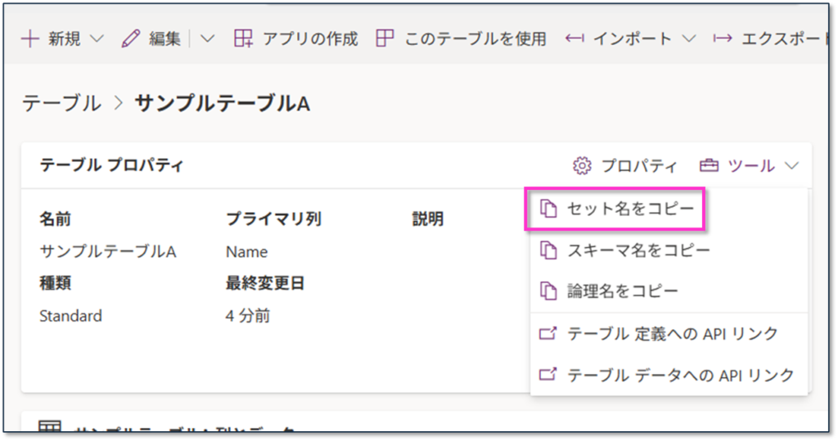The width and height of the screenshot is (838, 441).
Task: Click the アプリの作成 icon
Action: click(243, 38)
